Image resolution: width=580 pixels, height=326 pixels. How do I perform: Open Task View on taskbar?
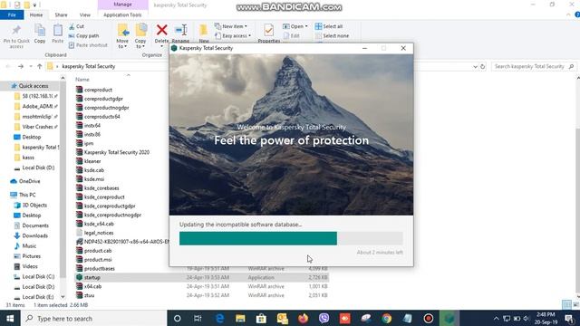tap(198, 318)
